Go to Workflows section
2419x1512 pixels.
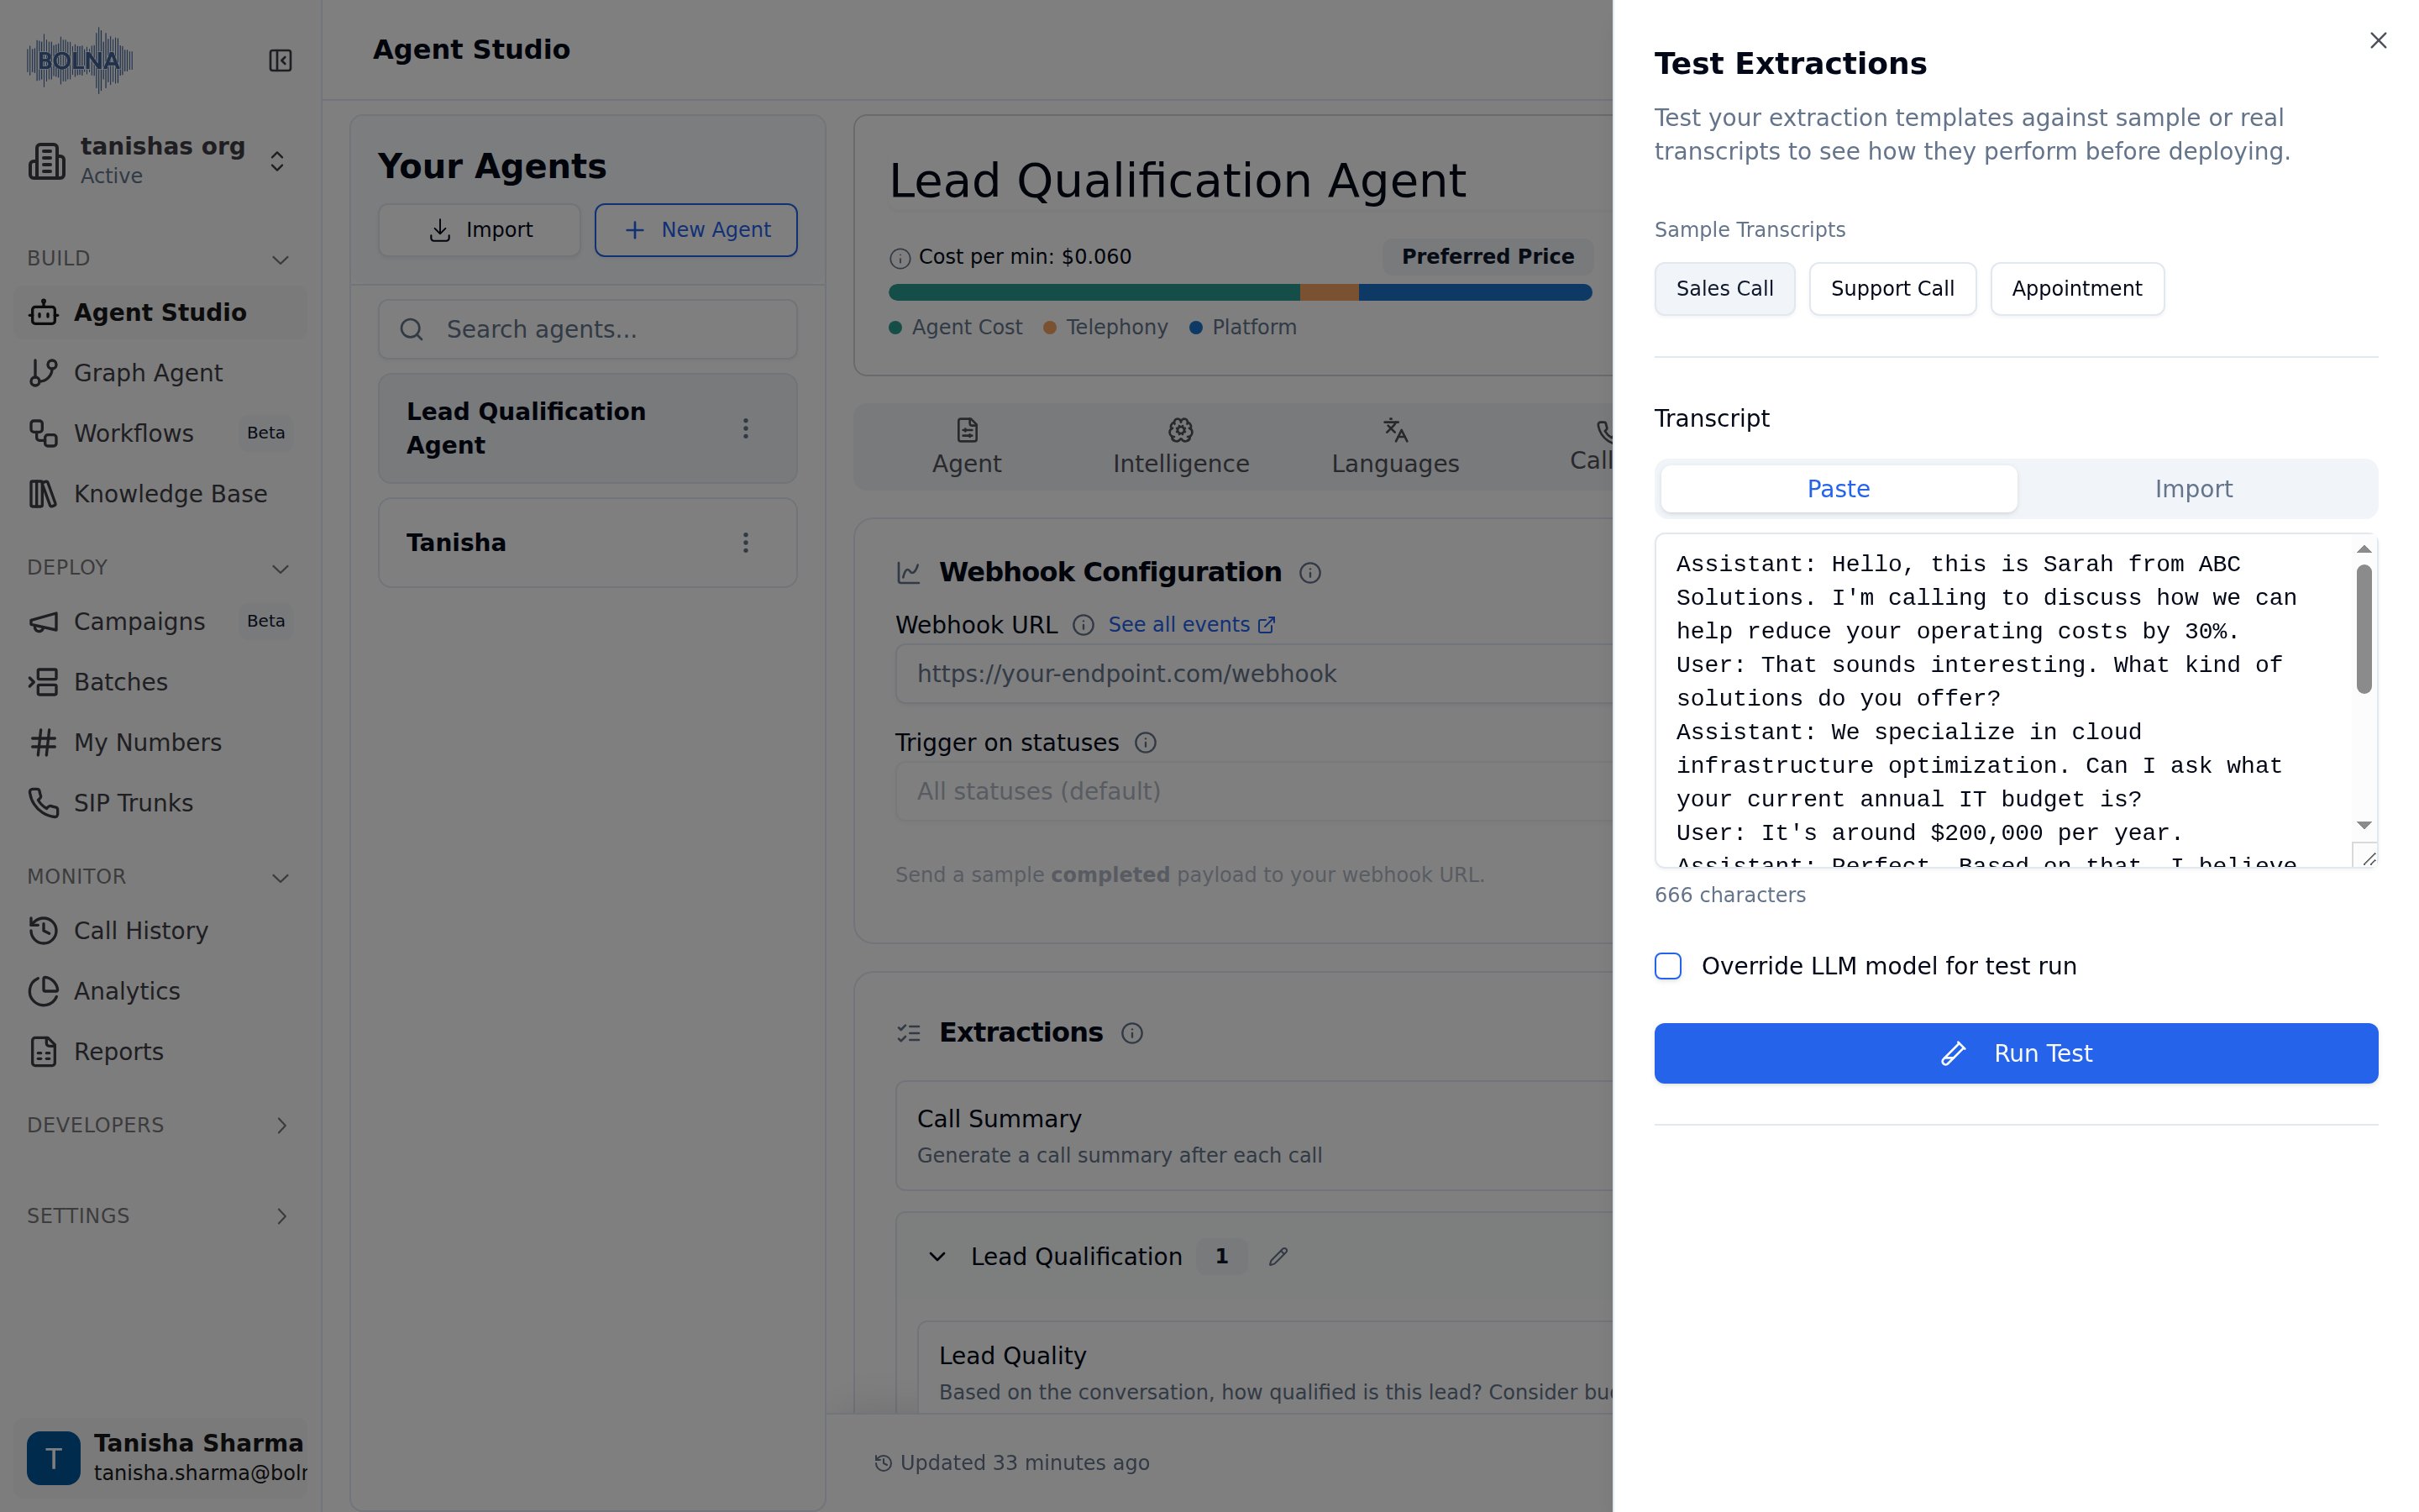160,433
